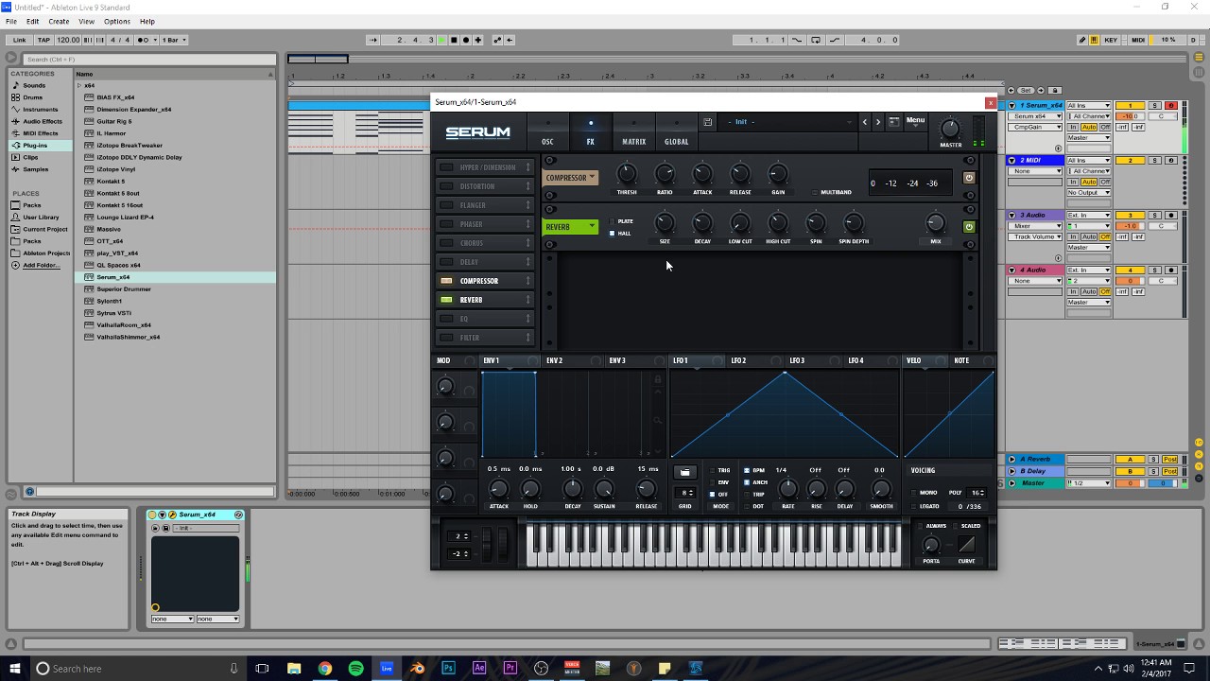
Task: Click the Set locator button
Action: click(x=1026, y=90)
